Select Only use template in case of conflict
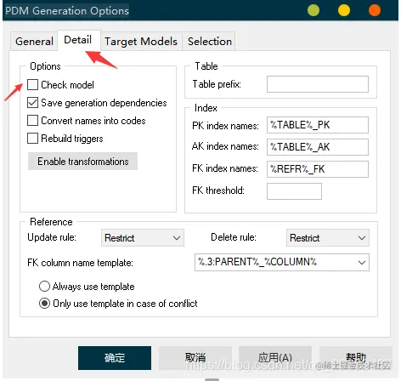The image size is (401, 381). [44, 304]
